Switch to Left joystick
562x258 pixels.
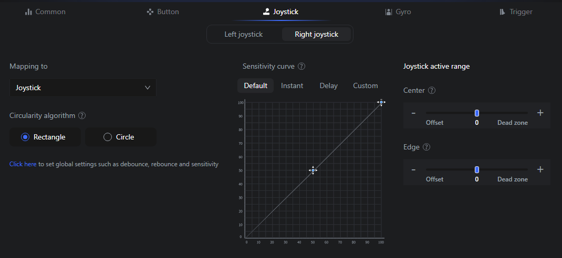[x=243, y=35]
